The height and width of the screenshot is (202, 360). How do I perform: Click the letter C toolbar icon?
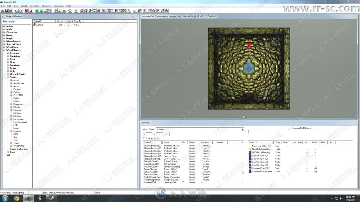pyautogui.click(x=145, y=11)
